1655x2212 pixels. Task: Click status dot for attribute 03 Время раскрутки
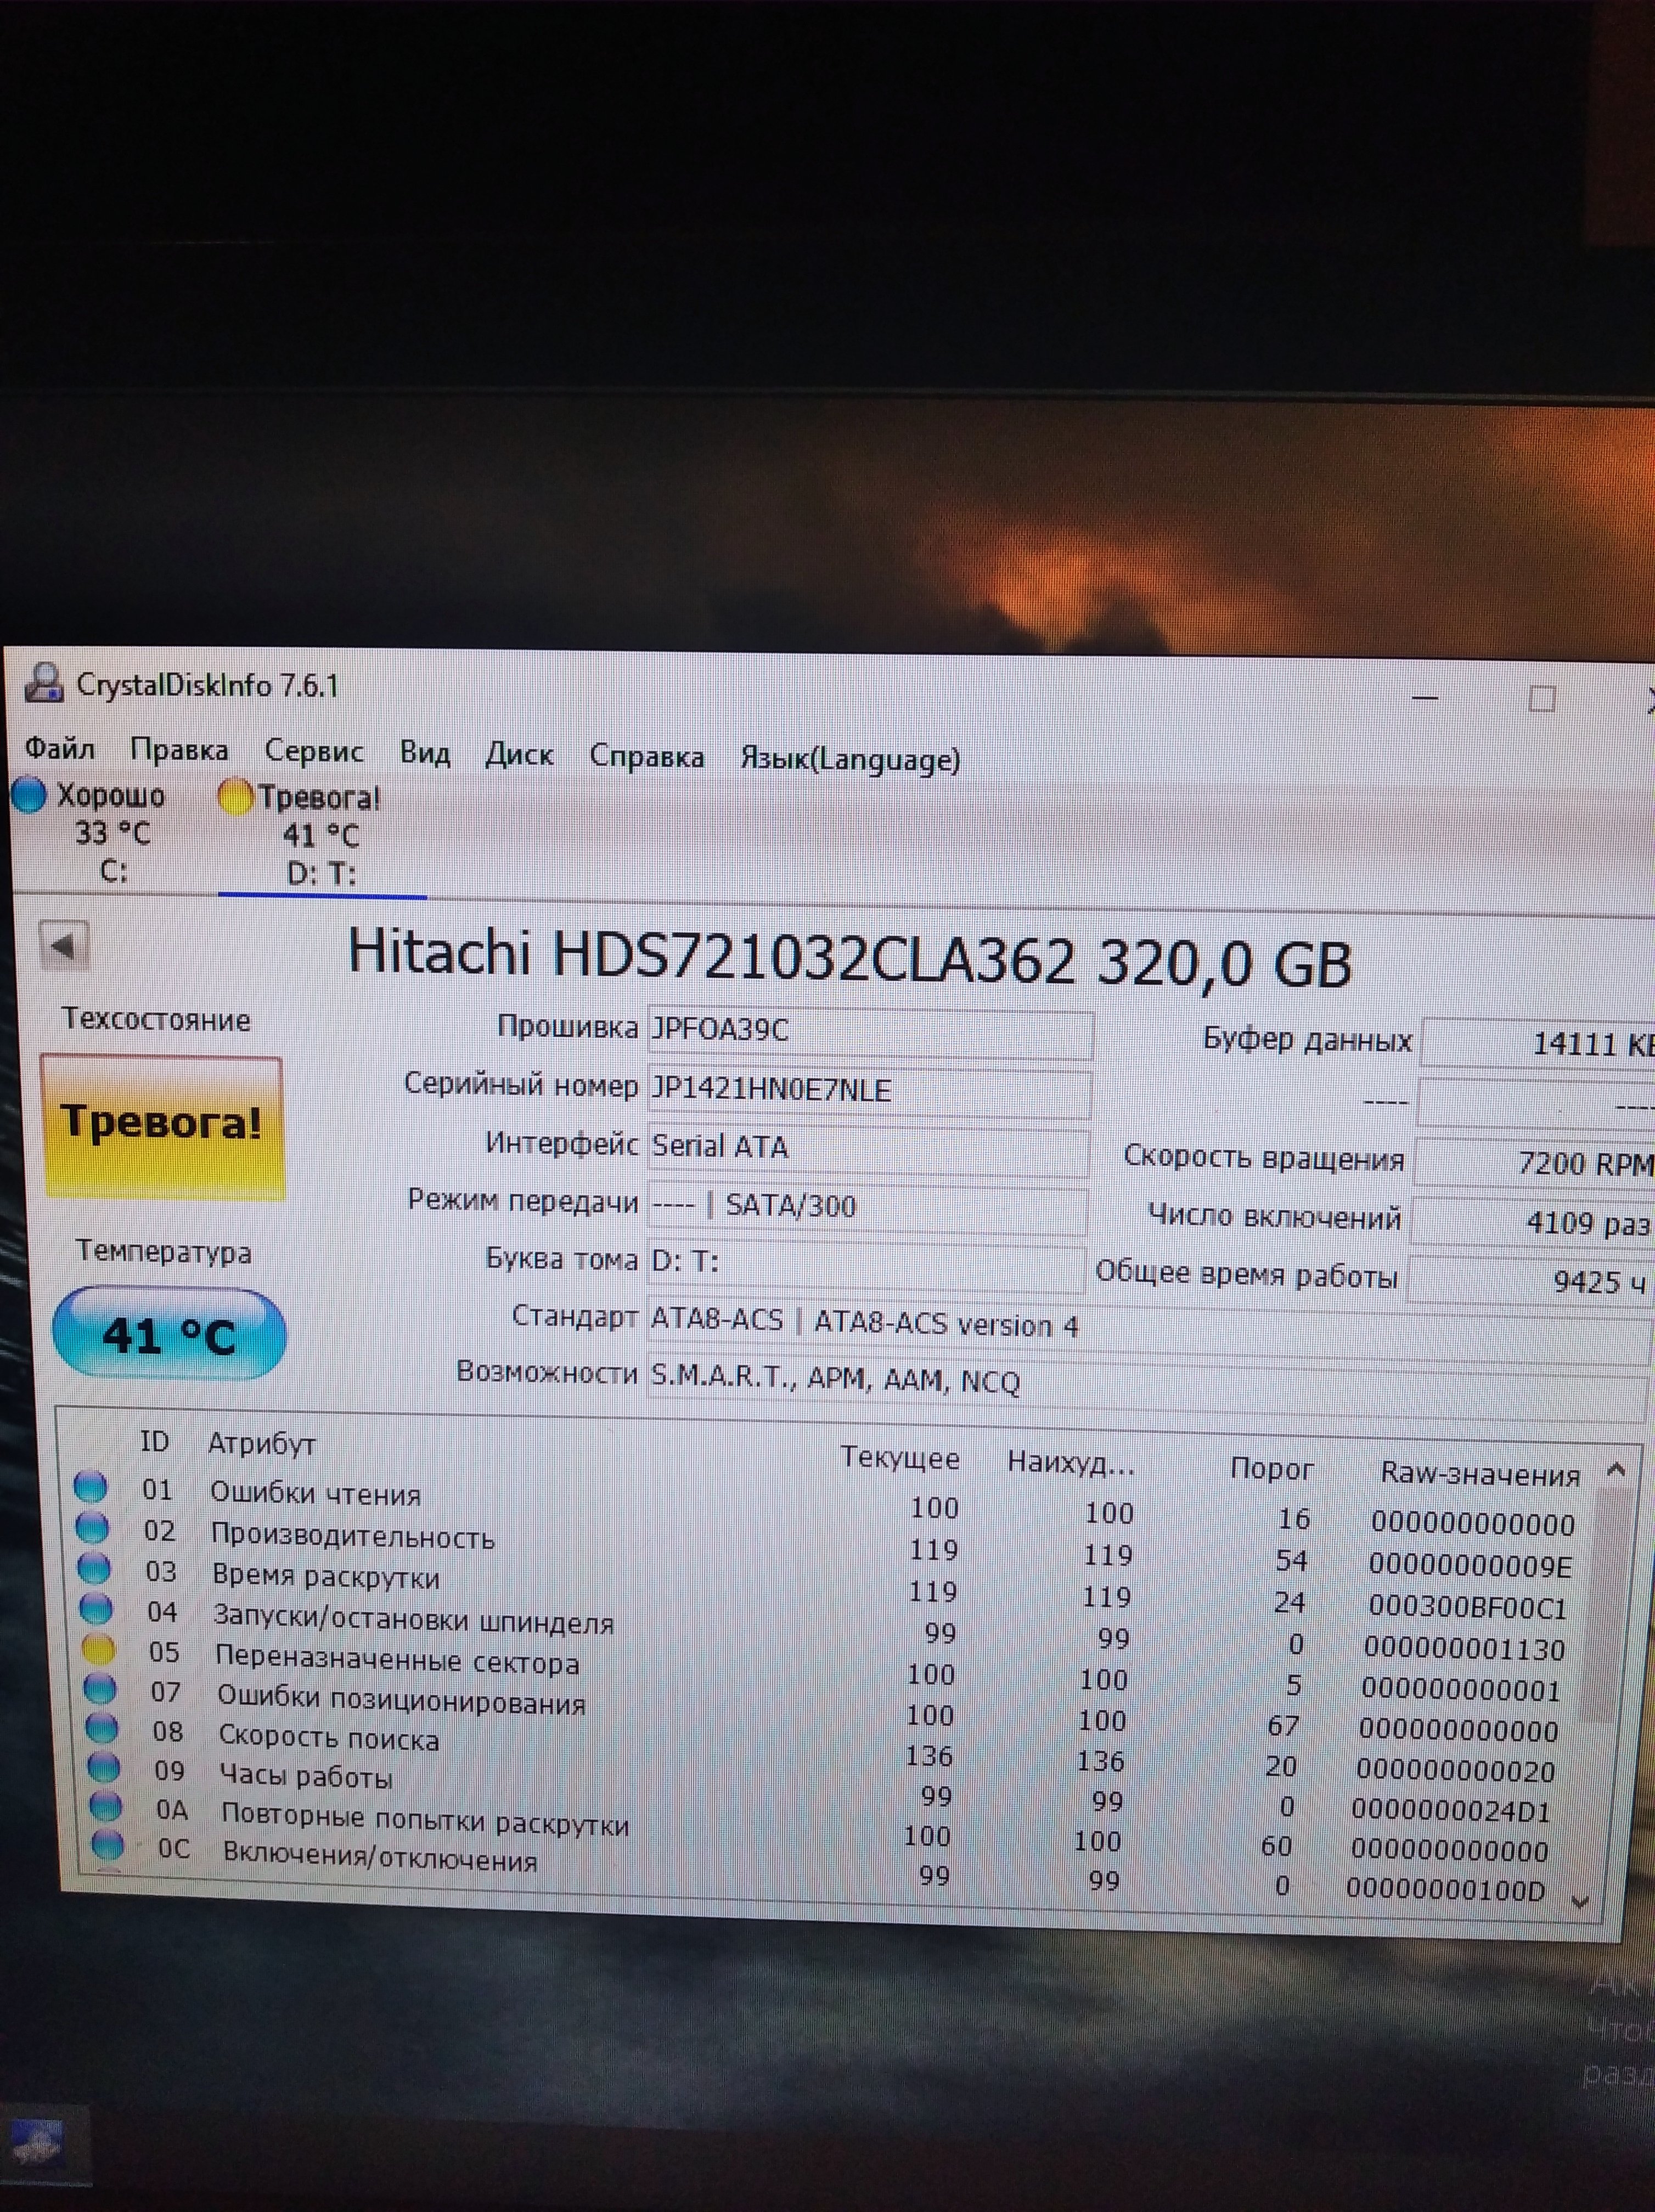pos(95,1567)
